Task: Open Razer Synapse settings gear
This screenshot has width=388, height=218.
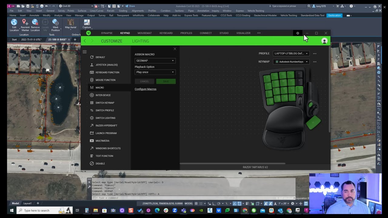Action: pyautogui.click(x=298, y=33)
